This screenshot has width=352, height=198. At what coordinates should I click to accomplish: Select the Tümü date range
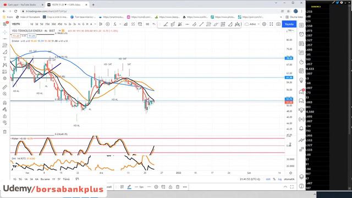(x=66, y=179)
